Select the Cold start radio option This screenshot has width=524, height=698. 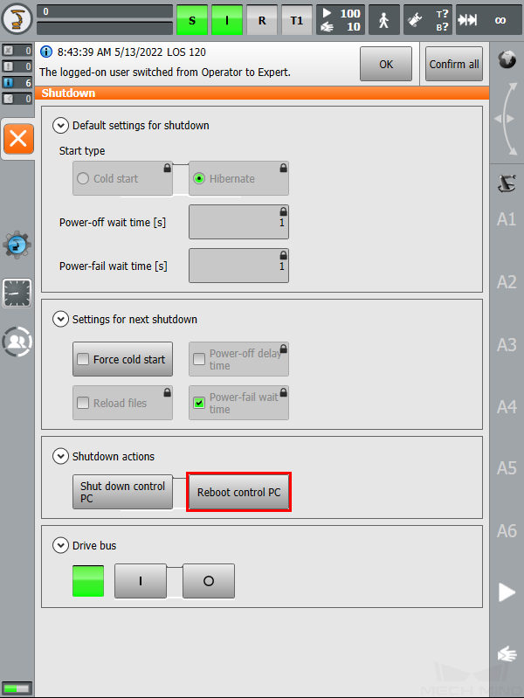pyautogui.click(x=83, y=178)
